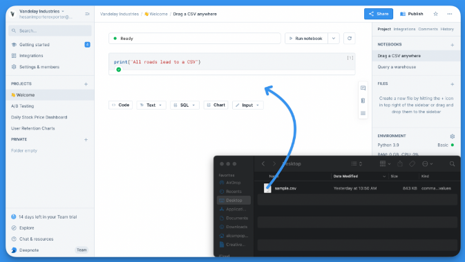Click Run notebook button
The width and height of the screenshot is (465, 262).
click(306, 39)
